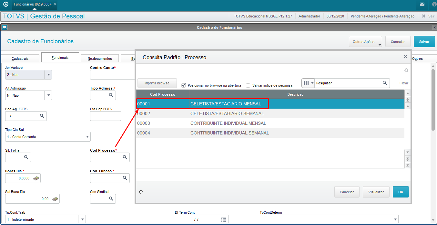Click the TOTVS logo icon in top bar
This screenshot has height=225, width=437.
click(5, 5)
